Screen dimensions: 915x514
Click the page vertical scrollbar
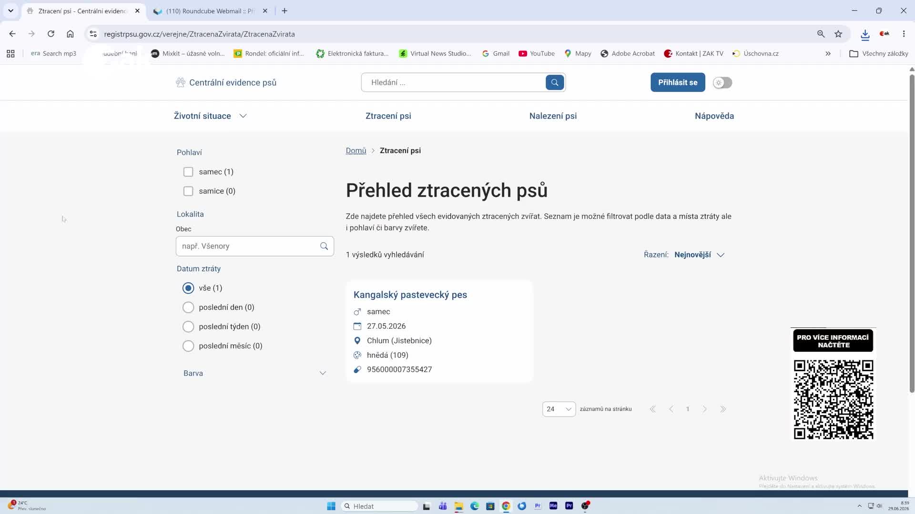pos(912,233)
